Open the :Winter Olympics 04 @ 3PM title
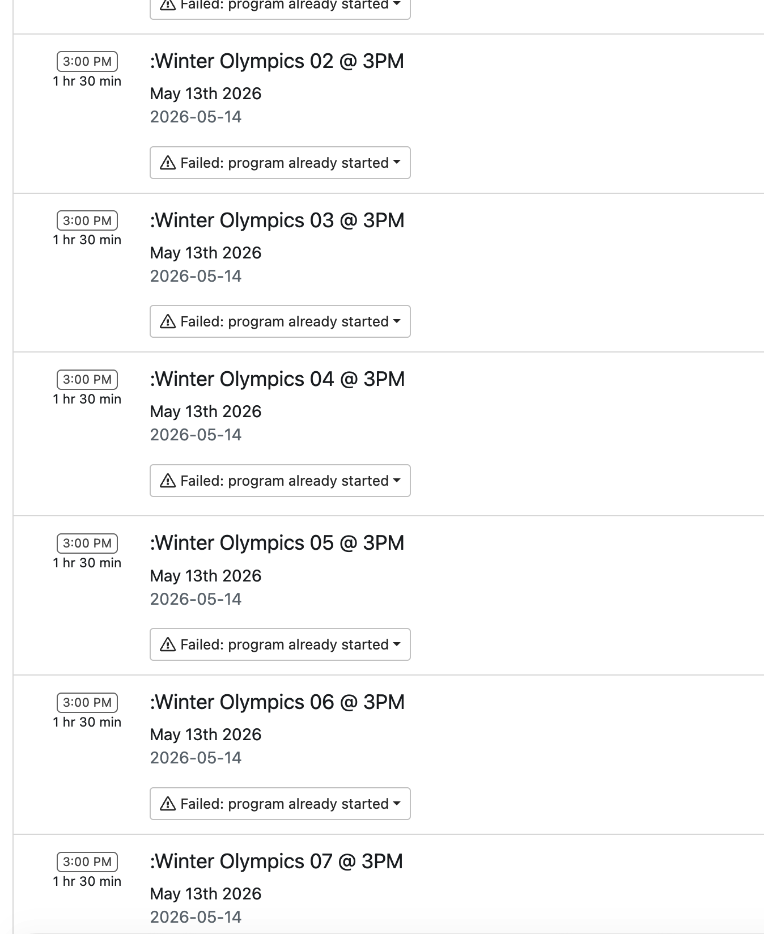Image resolution: width=764 pixels, height=934 pixels. click(277, 379)
